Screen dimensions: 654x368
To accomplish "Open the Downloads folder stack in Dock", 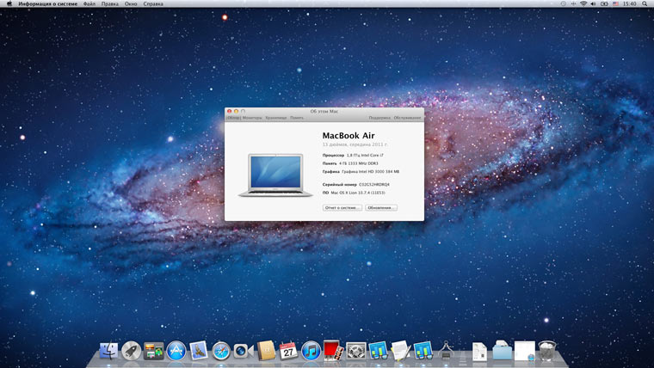I will point(503,351).
